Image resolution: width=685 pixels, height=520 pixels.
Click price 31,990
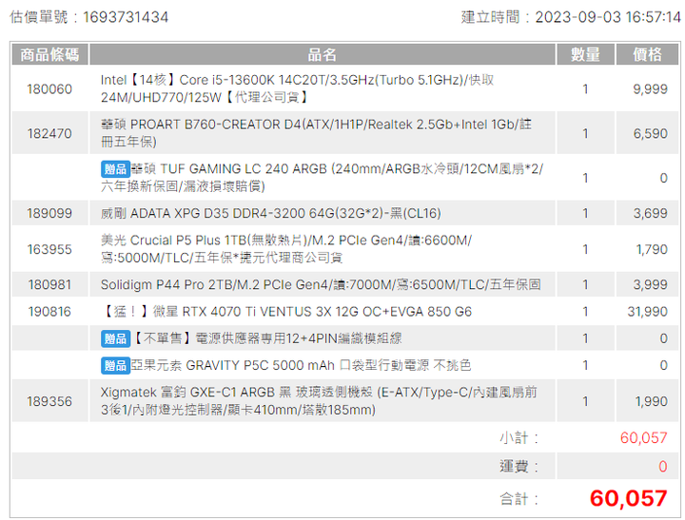(x=648, y=312)
